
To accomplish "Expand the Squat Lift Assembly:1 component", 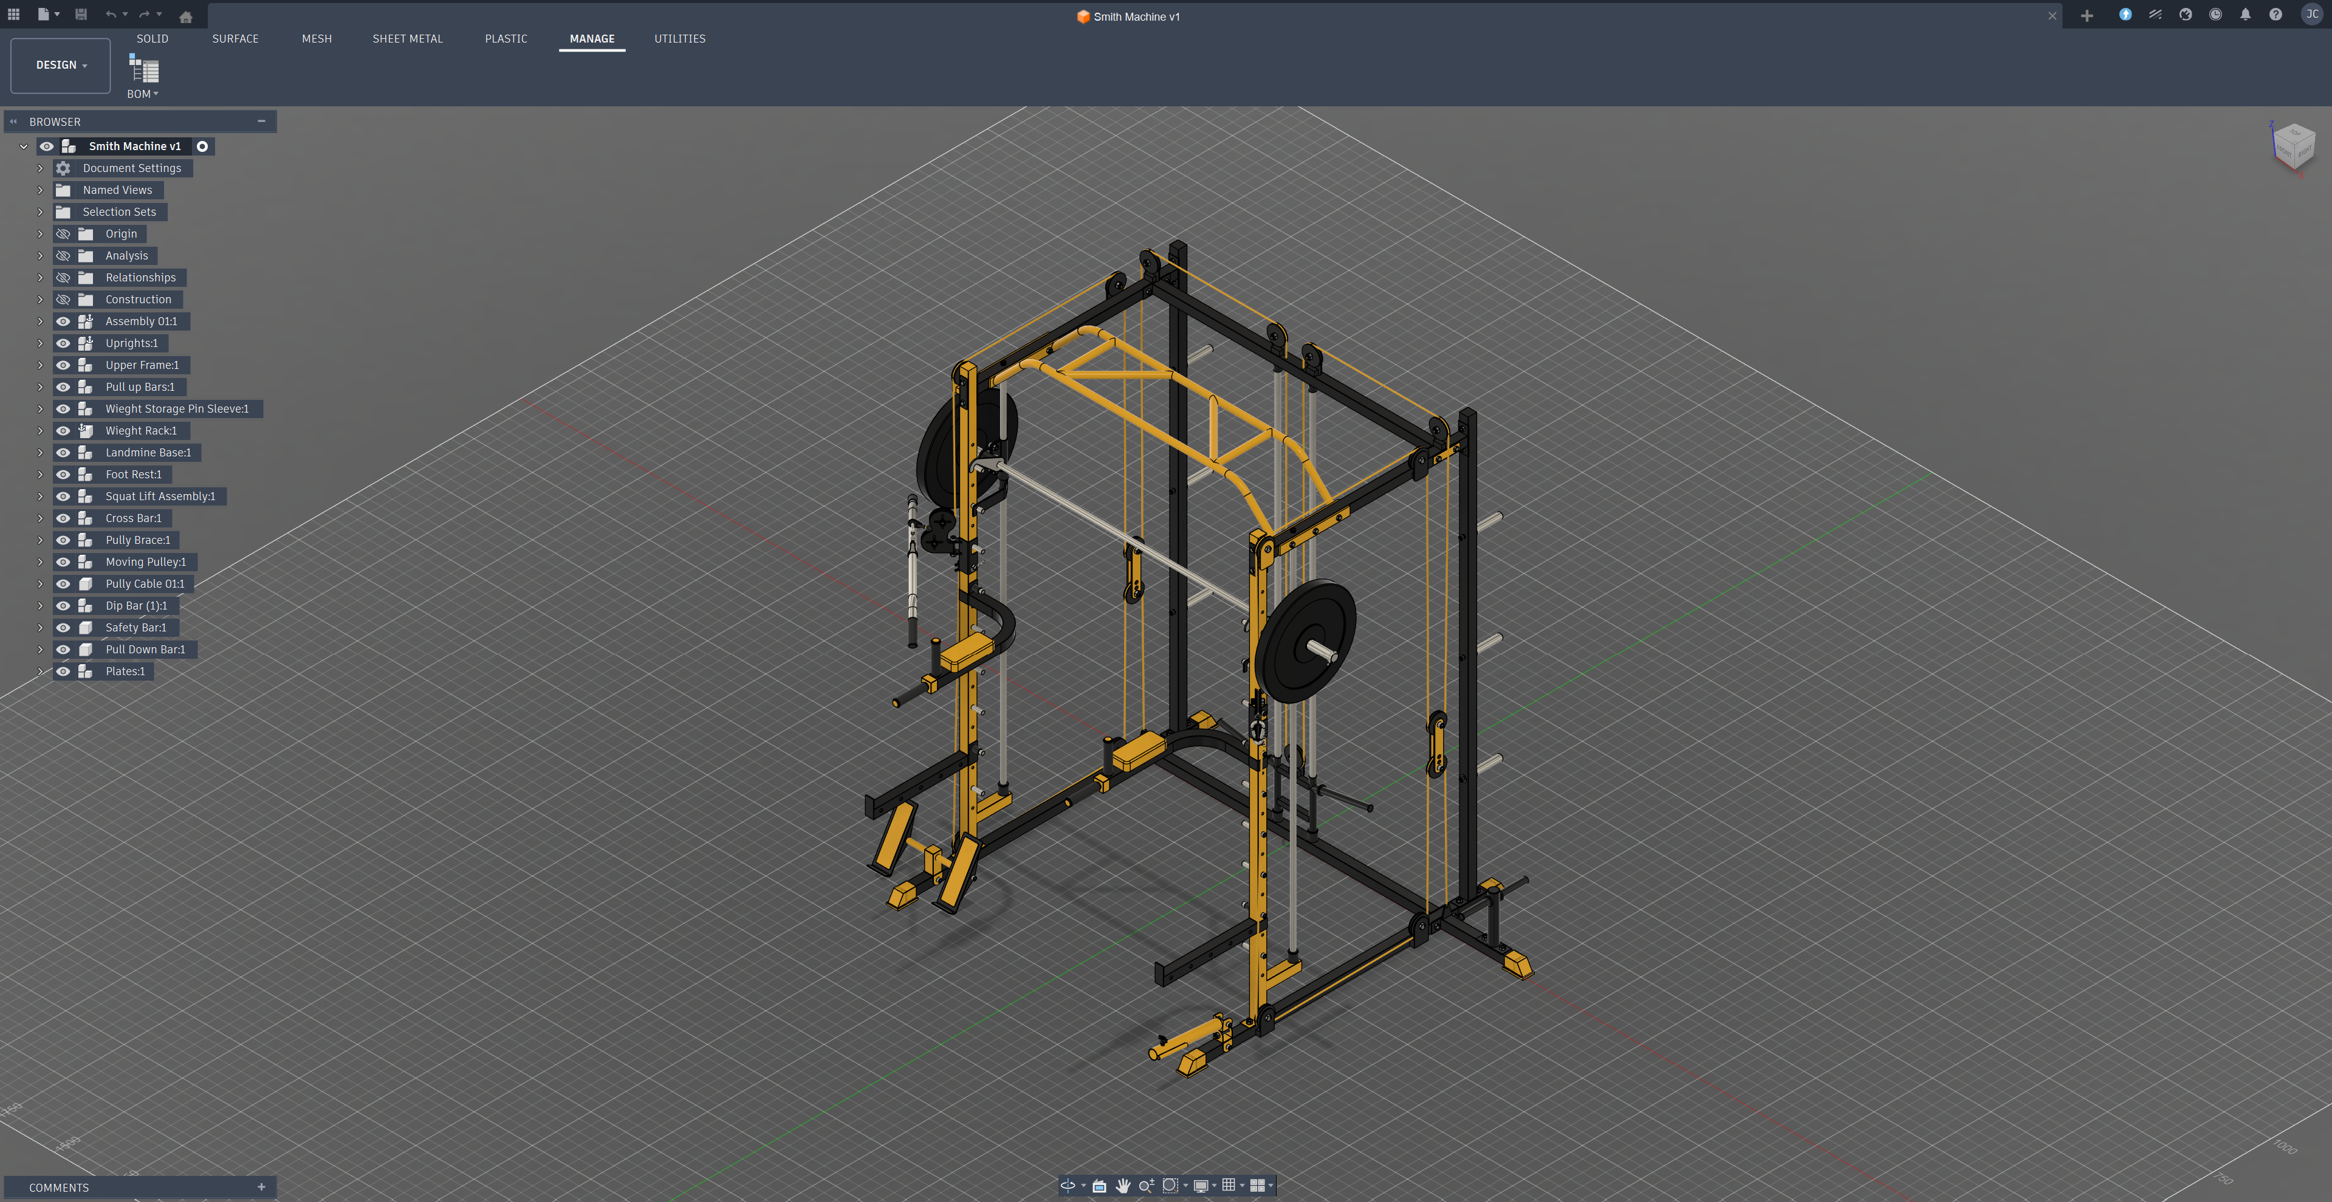I will pos(40,496).
